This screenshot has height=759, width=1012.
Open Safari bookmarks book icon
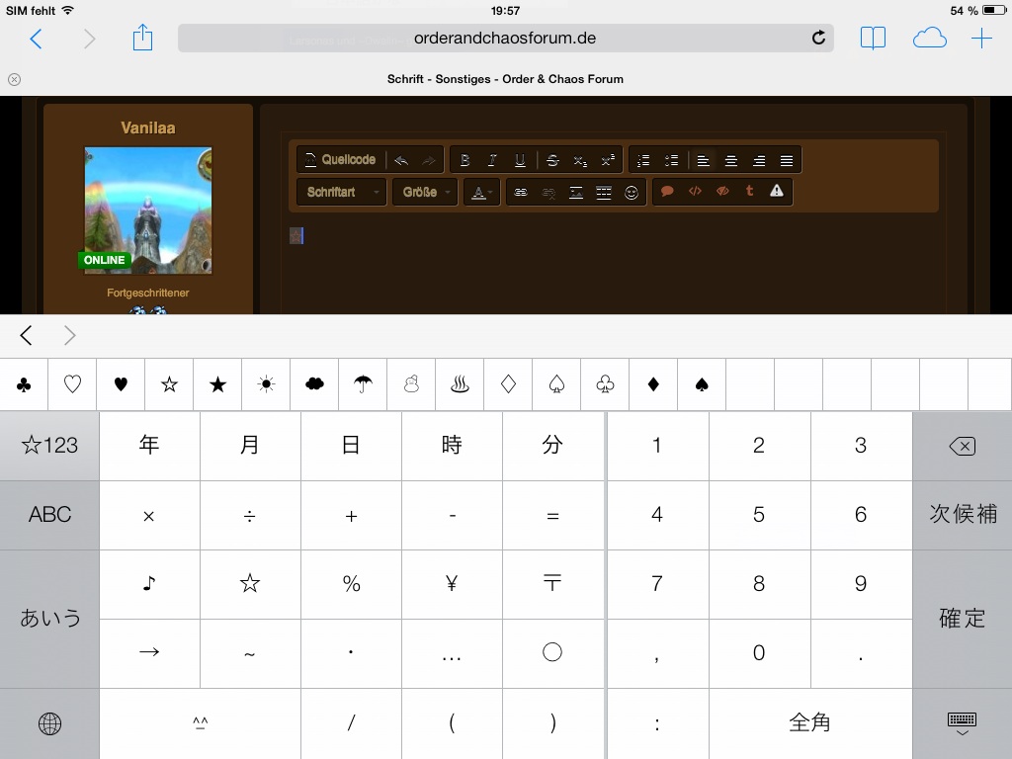pos(873,39)
